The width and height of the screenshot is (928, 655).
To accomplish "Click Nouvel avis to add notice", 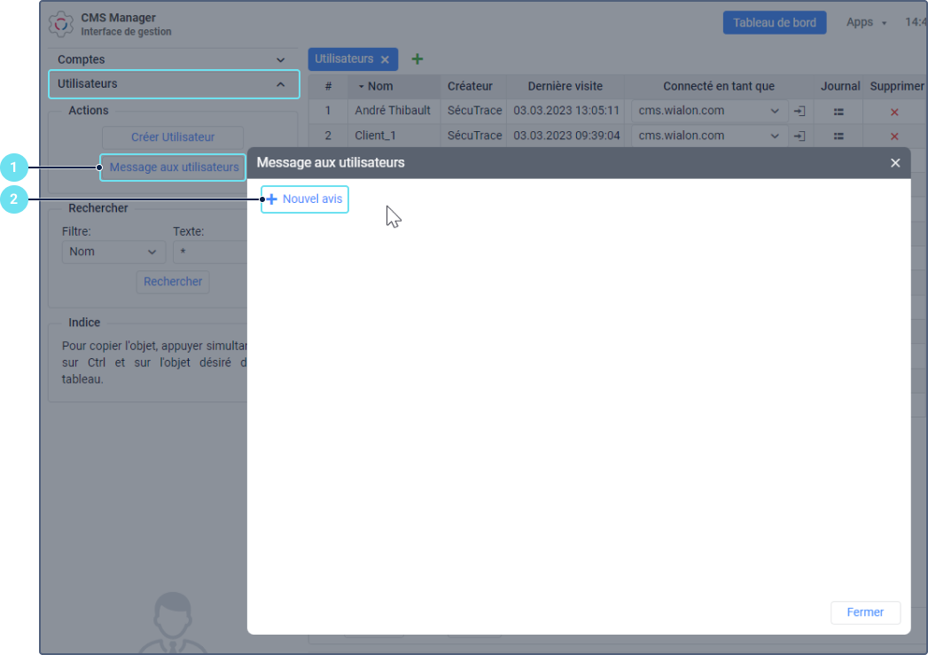I will [305, 199].
